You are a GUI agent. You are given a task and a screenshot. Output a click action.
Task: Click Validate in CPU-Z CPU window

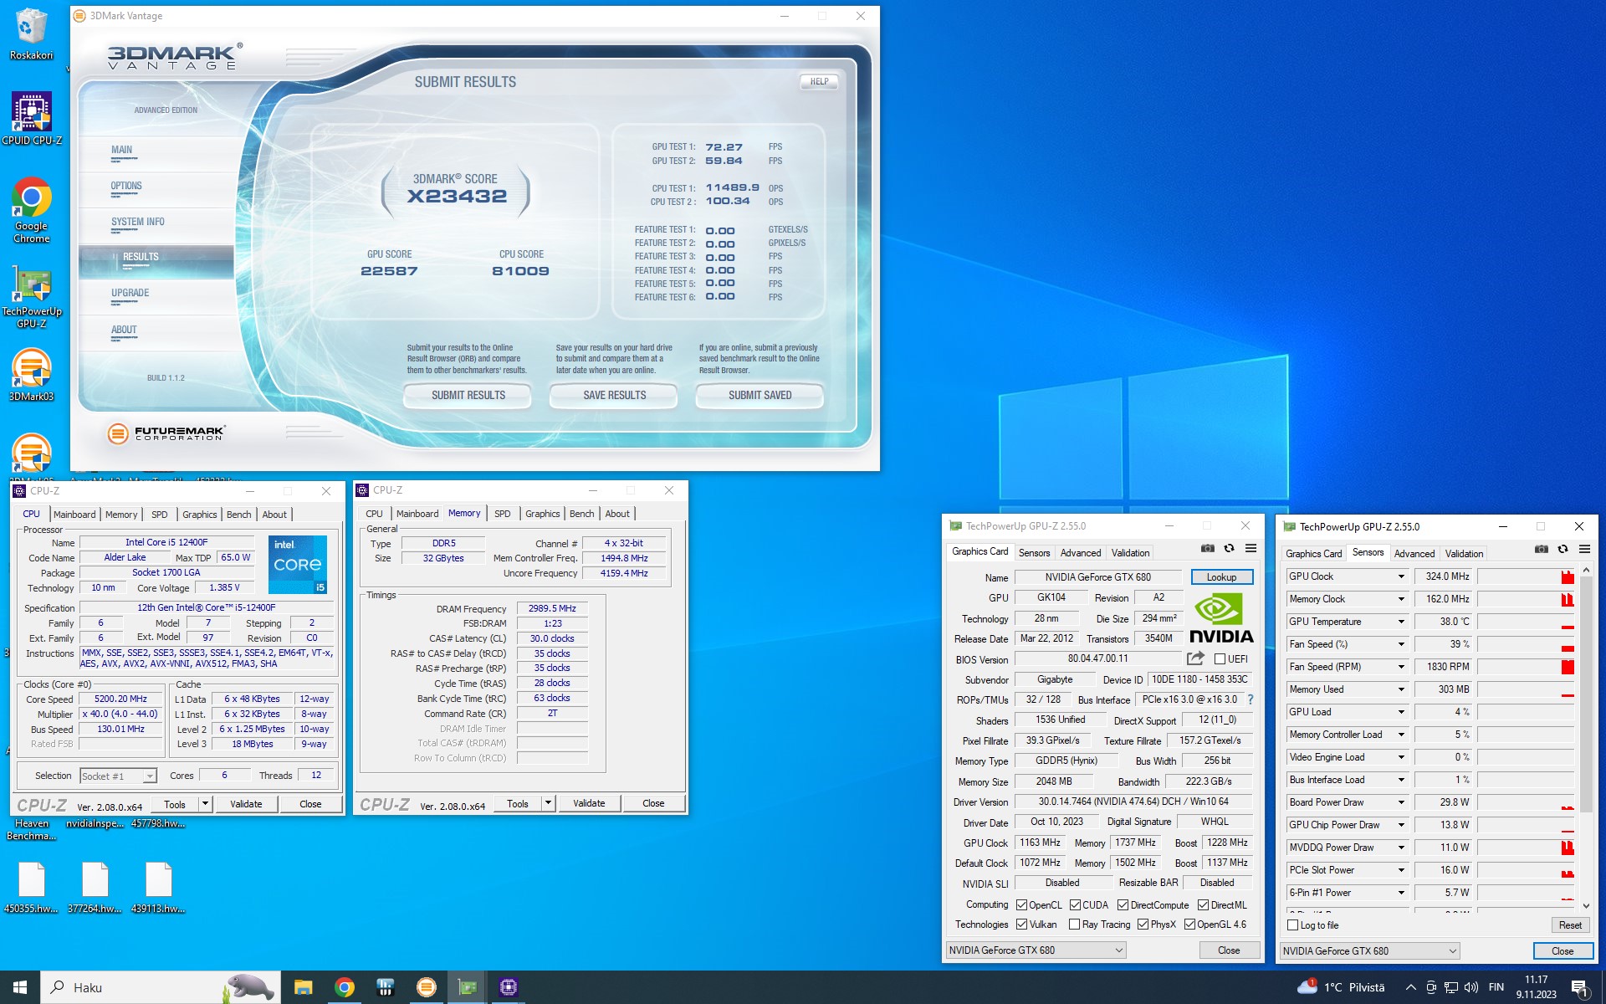click(x=246, y=804)
